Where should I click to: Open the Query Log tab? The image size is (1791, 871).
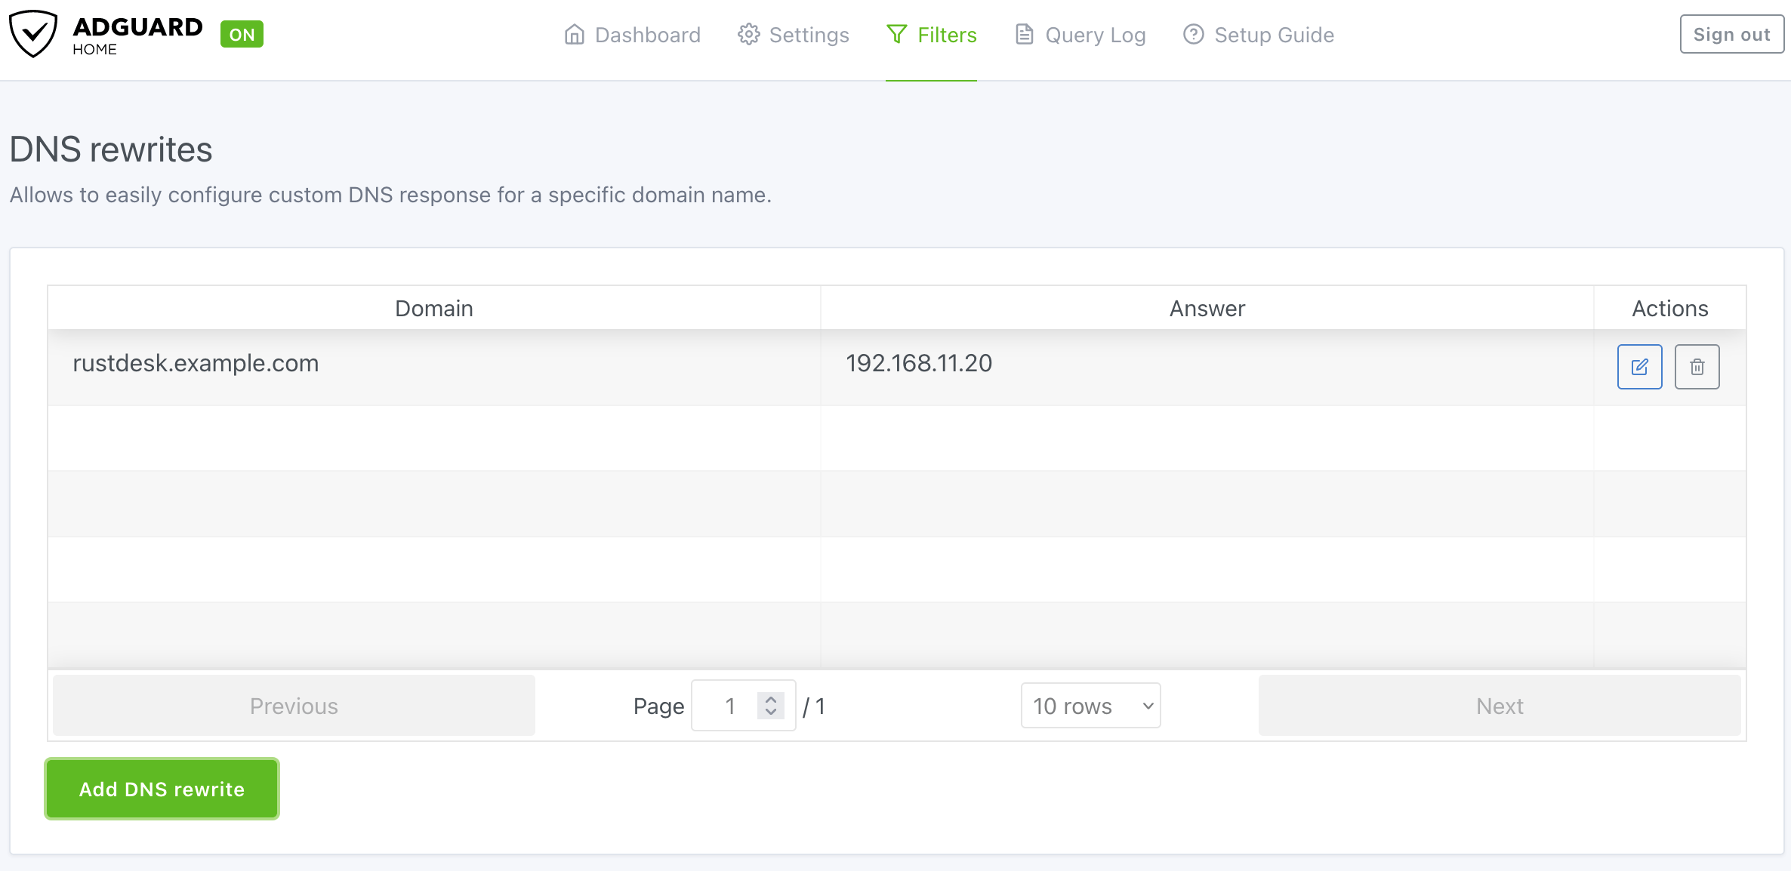pyautogui.click(x=1095, y=35)
